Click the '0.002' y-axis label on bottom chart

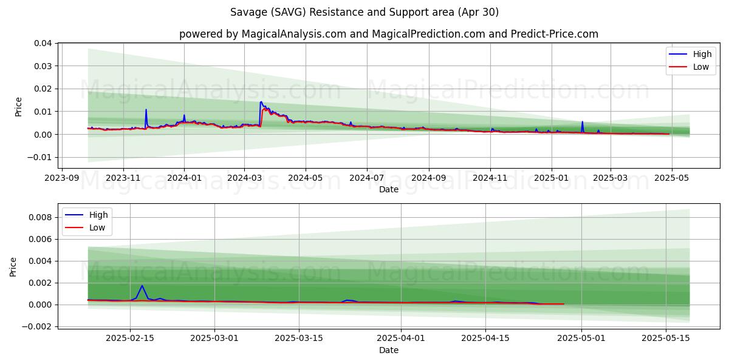pos(41,283)
